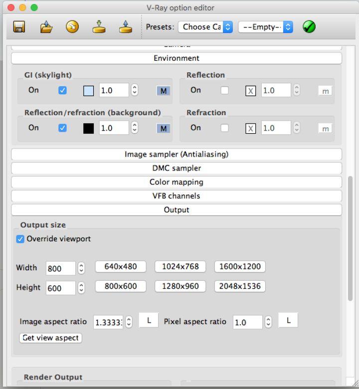Toggle GI (skylight) On checkbox
Screen dimensions: 359x389
point(62,90)
